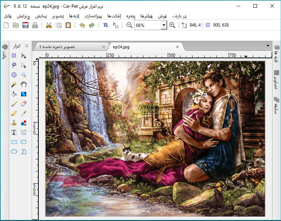The image size is (281, 221).
Task: Open the میزانسازی (Adjustments) menu
Action: pos(93,16)
